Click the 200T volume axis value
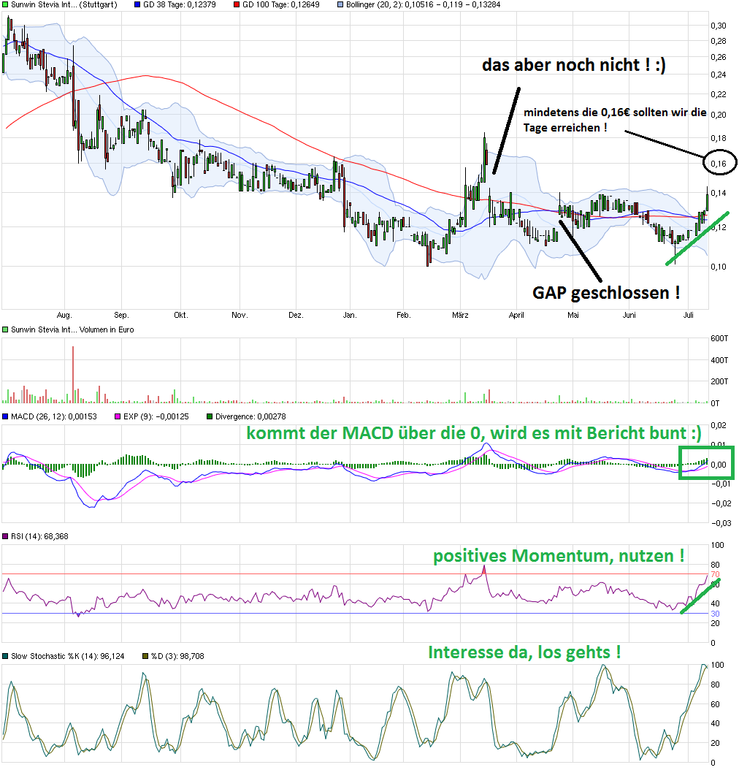Screen dimensions: 739x770 point(719,381)
